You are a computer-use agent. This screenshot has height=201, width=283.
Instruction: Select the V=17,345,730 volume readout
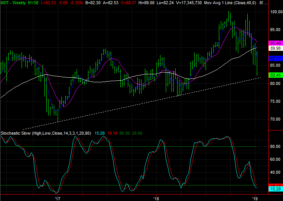pyautogui.click(x=189, y=3)
